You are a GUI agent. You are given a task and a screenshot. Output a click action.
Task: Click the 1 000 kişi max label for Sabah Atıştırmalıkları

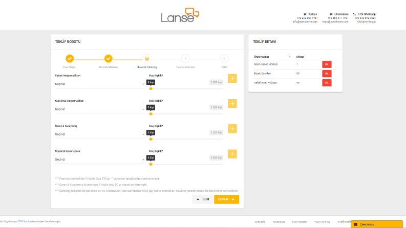click(x=216, y=82)
